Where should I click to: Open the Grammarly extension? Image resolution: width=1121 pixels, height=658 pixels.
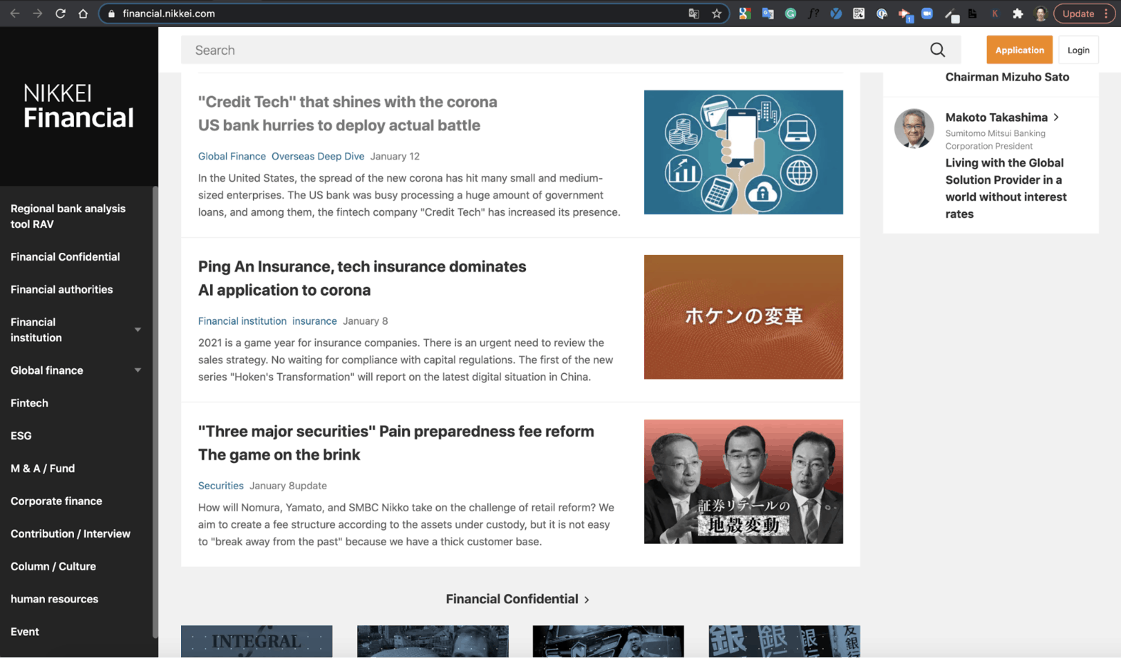(790, 14)
